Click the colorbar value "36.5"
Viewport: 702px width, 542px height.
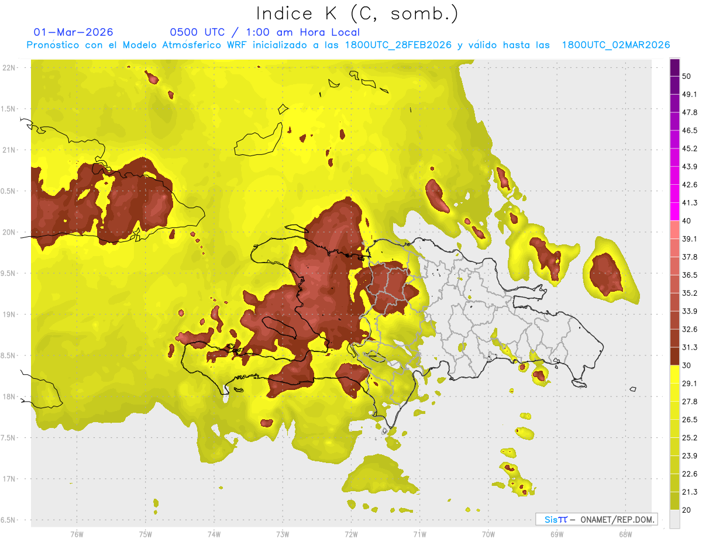click(690, 275)
